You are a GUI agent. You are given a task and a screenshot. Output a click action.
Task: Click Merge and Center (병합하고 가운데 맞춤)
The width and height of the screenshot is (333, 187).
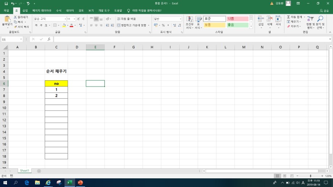click(132, 25)
